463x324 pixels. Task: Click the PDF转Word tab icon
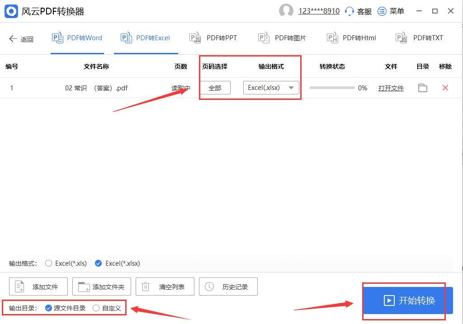coord(57,38)
